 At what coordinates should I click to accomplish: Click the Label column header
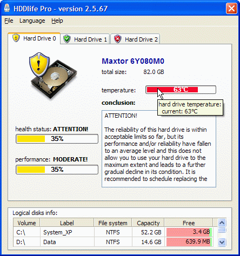coord(67,223)
